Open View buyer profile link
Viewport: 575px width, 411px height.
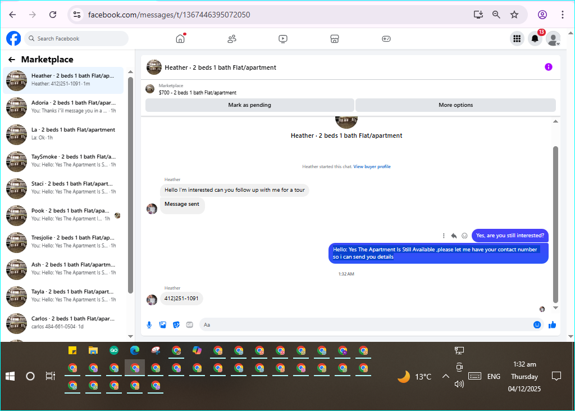(372, 167)
